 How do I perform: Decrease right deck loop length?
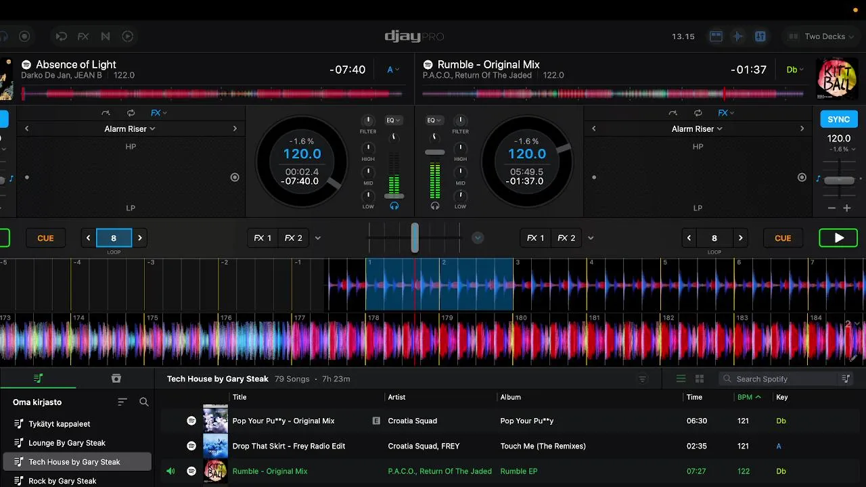click(x=689, y=238)
